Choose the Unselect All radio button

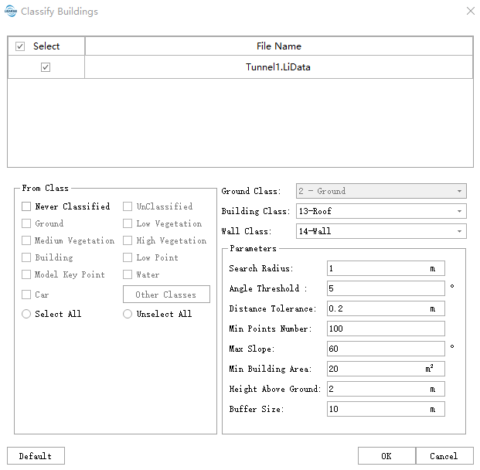pos(128,314)
